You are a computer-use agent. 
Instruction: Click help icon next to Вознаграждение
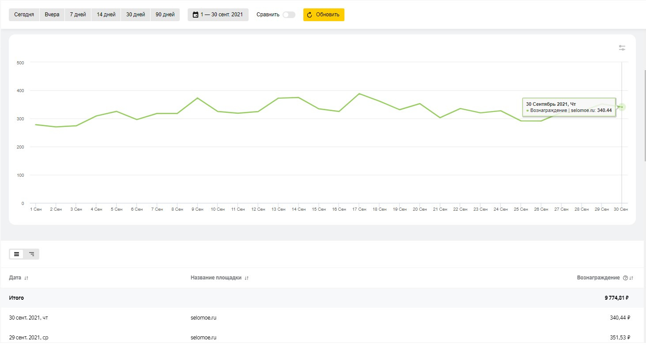click(625, 278)
